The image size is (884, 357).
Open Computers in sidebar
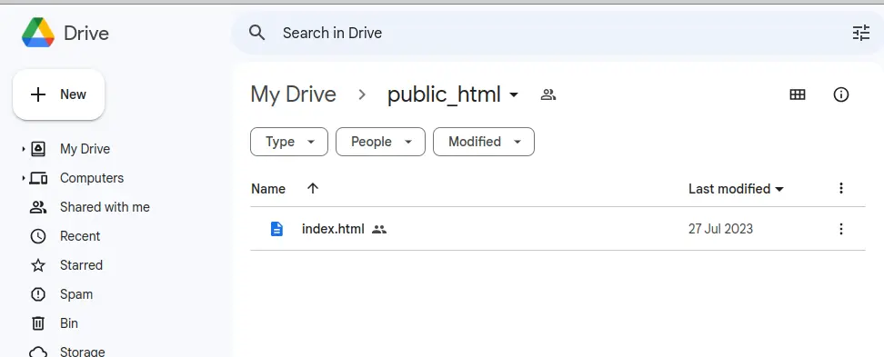91,178
